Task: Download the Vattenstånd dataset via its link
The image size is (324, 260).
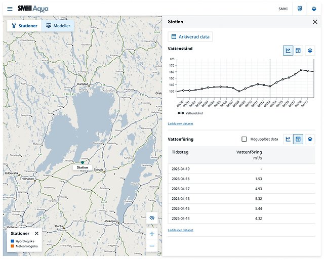Action: (x=180, y=124)
